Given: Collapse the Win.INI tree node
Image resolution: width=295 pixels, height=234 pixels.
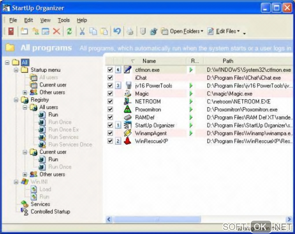Looking at the screenshot, I should [x=16, y=182].
